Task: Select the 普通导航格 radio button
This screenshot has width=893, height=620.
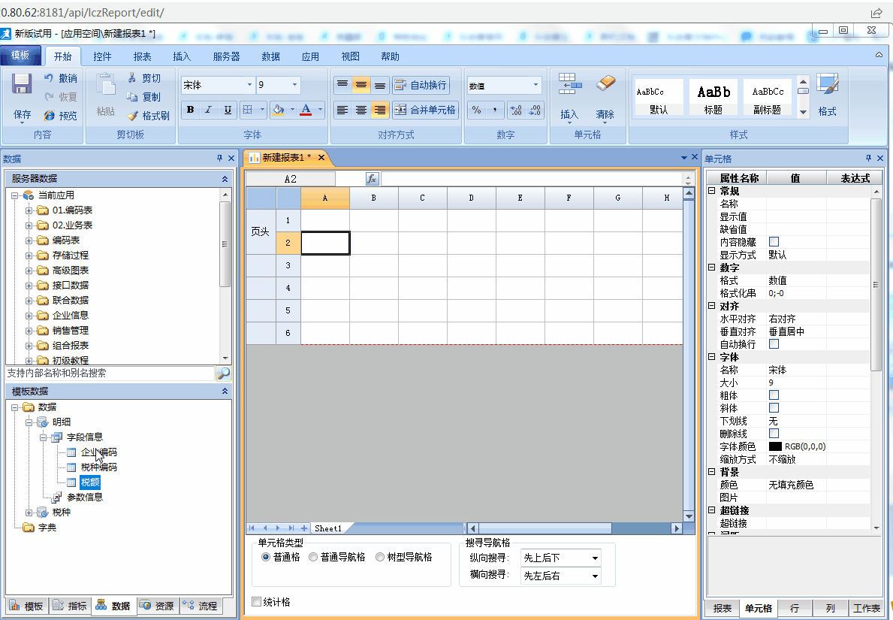Action: pos(313,557)
